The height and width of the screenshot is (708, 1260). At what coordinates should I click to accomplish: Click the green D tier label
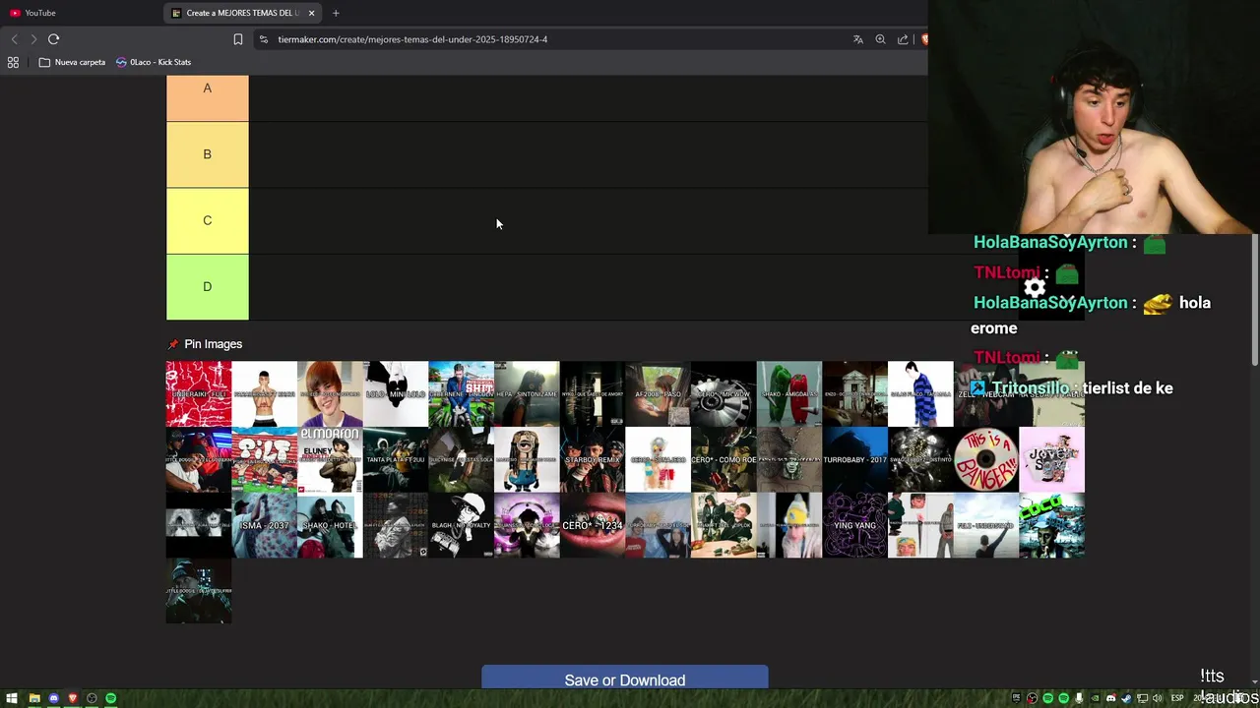[207, 286]
